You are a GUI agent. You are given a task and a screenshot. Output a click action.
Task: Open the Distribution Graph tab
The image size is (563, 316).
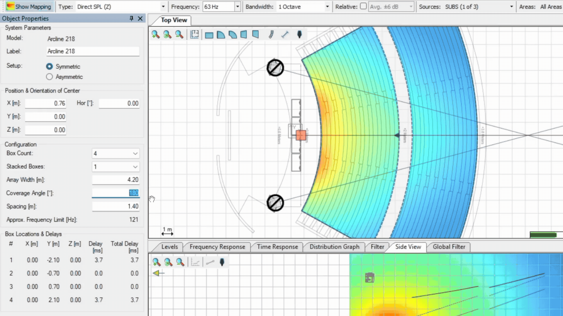(334, 247)
